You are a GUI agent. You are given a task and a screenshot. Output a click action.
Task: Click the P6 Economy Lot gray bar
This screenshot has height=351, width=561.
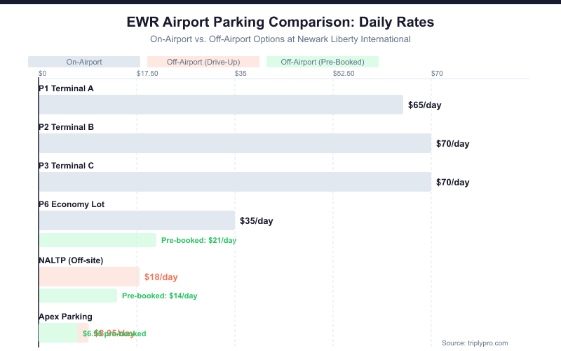click(x=137, y=220)
